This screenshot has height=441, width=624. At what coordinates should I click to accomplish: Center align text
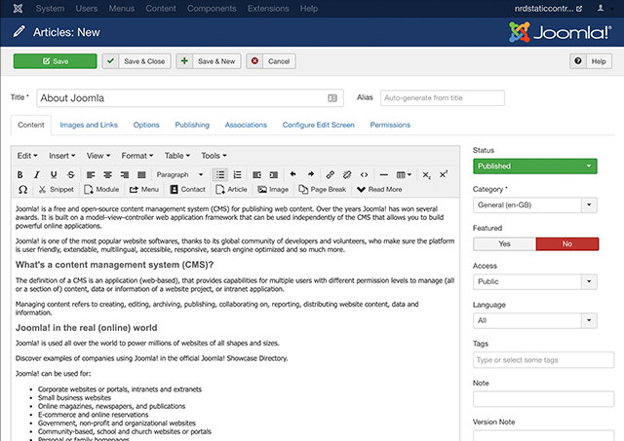point(107,175)
